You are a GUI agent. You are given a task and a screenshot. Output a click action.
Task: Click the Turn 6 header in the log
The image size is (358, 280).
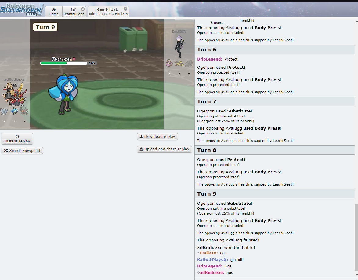tap(275, 50)
